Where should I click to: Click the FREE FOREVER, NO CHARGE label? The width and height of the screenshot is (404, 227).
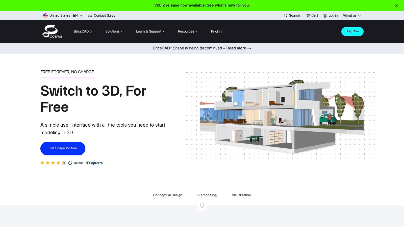click(67, 72)
